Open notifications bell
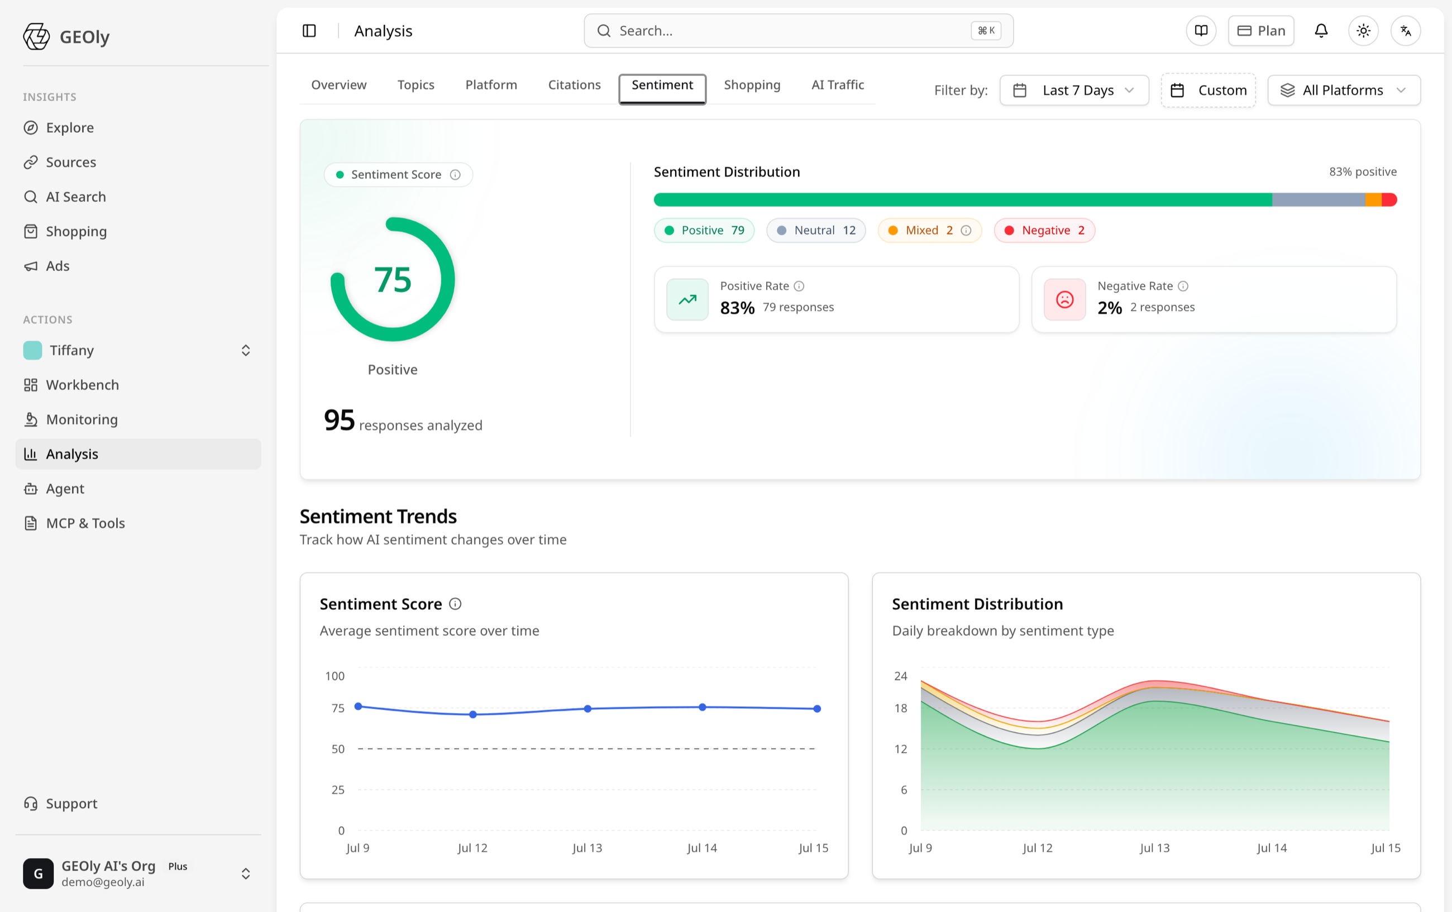Screen dimensions: 1452x912 click(1321, 31)
